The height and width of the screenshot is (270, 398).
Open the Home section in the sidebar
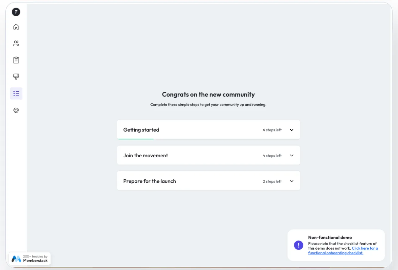click(x=16, y=27)
